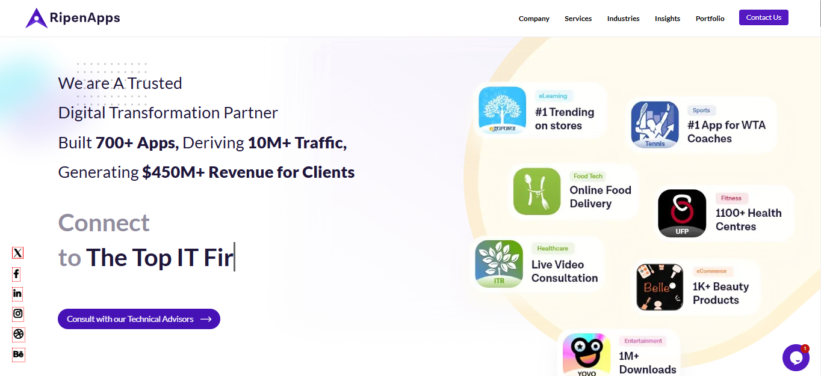Open the Dribbble social icon
This screenshot has width=821, height=376.
point(19,334)
